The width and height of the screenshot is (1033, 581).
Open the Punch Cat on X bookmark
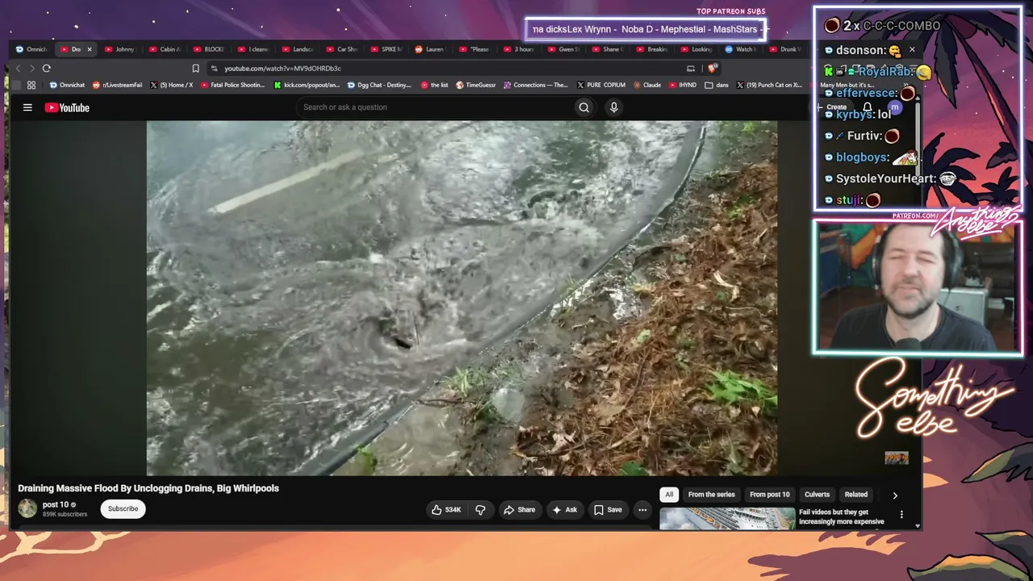[x=769, y=85]
